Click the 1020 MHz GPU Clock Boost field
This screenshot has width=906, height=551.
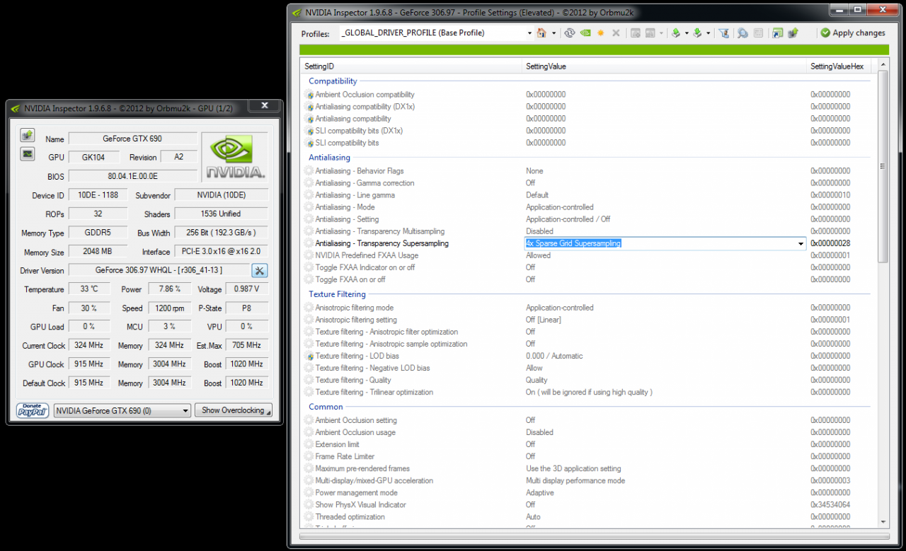[246, 364]
